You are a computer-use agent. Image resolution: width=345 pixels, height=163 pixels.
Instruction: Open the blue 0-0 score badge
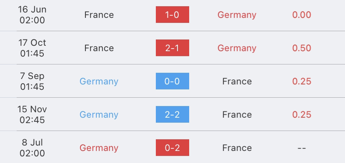(x=172, y=81)
